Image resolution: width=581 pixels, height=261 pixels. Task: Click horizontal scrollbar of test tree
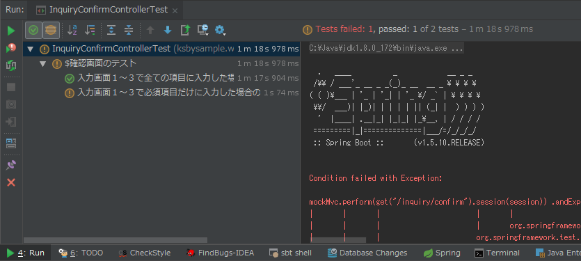coord(116,240)
